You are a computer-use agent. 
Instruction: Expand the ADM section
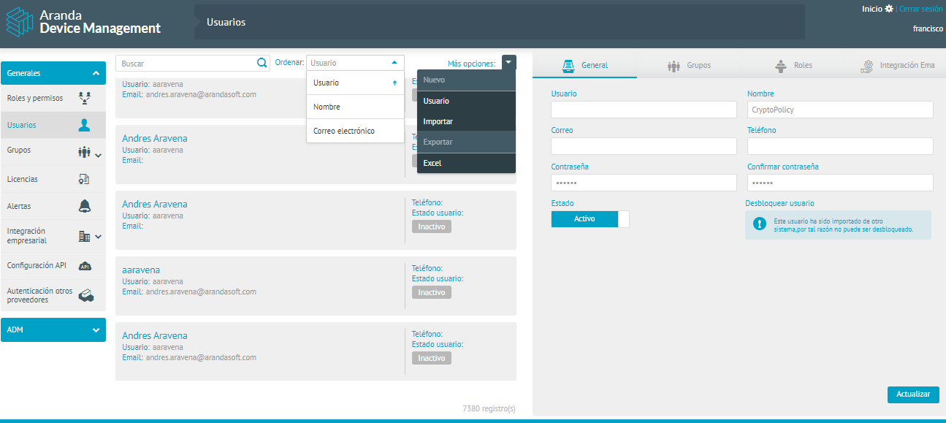coord(95,330)
